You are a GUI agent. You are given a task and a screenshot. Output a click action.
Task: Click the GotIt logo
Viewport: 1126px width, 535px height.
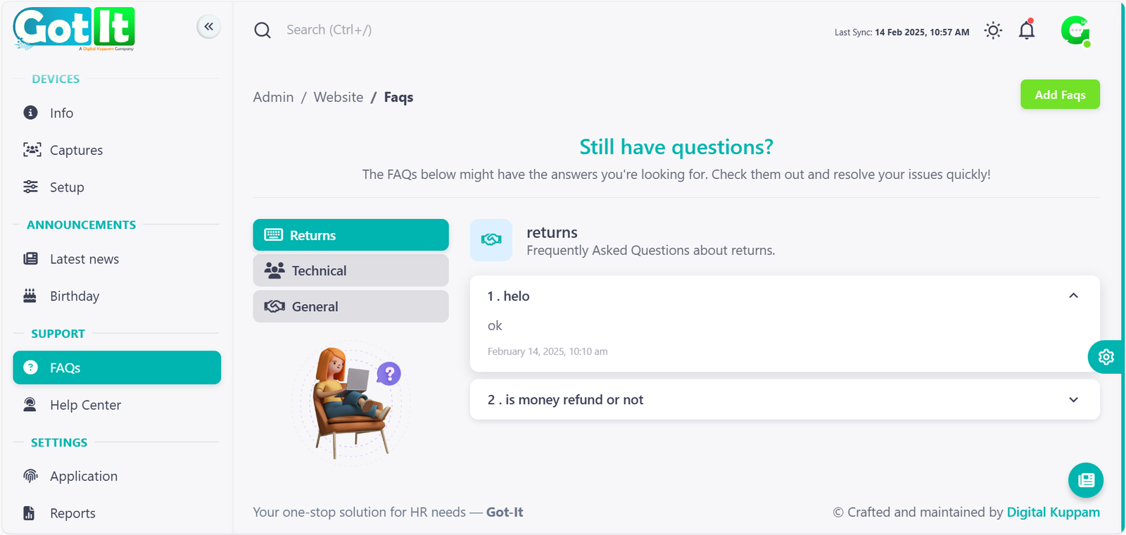click(x=74, y=29)
